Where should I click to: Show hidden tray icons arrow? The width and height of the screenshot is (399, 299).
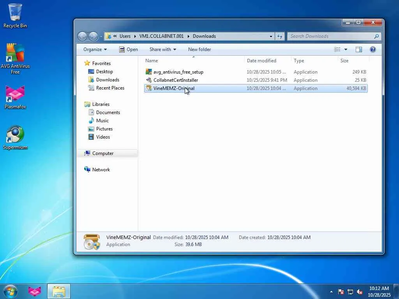click(331, 292)
